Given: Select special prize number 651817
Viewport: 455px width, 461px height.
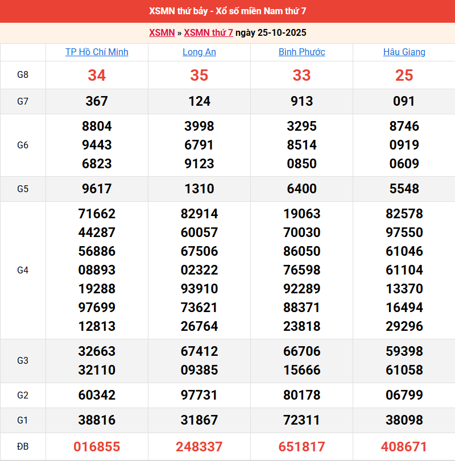Looking at the screenshot, I should 301,446.
